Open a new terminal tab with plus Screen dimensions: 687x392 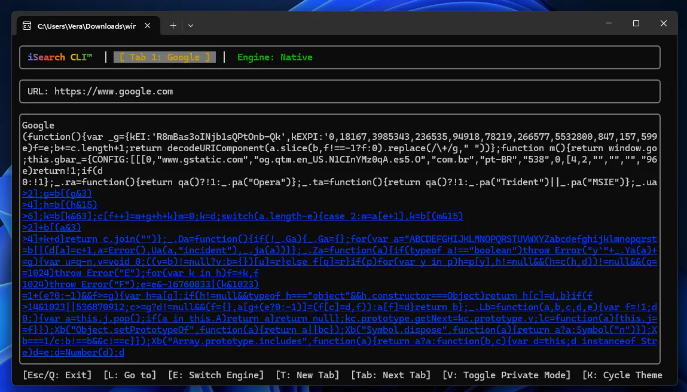[x=173, y=26]
